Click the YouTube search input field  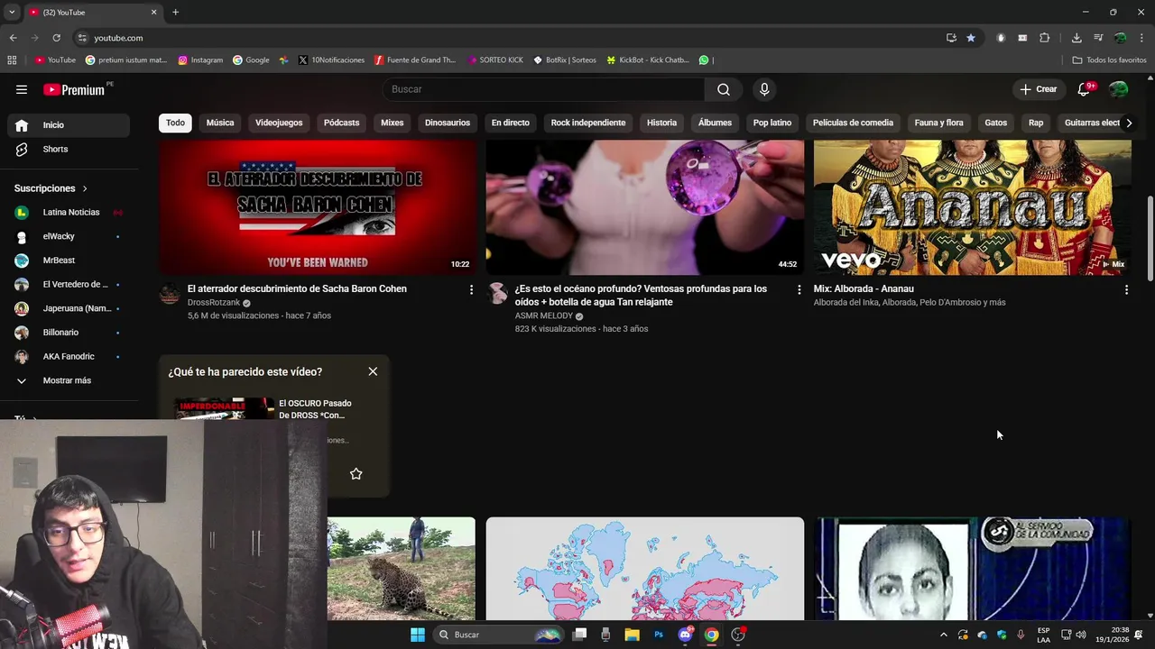click(544, 89)
